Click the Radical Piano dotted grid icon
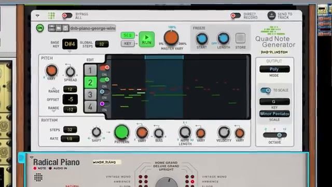Screen dimensions: 332x187 tap(38, 177)
